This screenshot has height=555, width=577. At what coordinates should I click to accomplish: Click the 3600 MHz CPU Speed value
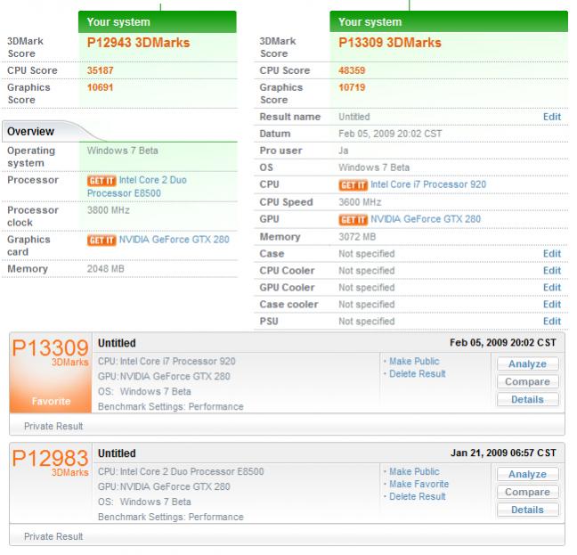(x=360, y=202)
